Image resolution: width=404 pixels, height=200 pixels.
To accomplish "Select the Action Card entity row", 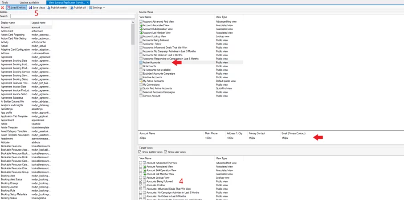I will click(x=26, y=31).
